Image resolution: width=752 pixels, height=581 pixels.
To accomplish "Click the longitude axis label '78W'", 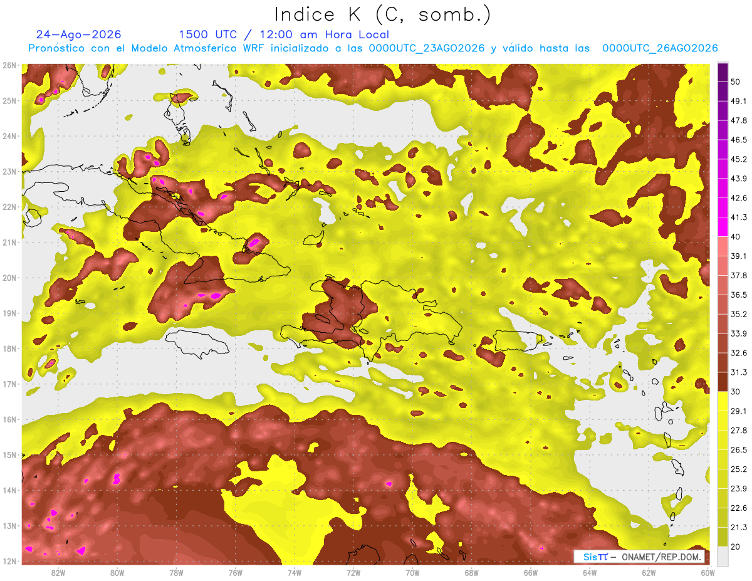I will point(176,572).
